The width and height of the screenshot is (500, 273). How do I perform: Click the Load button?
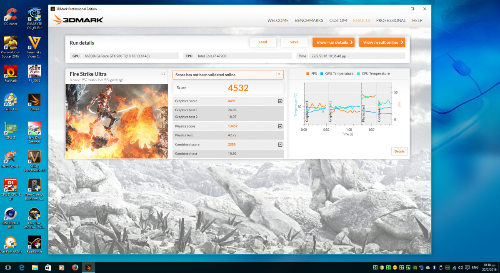(x=263, y=42)
